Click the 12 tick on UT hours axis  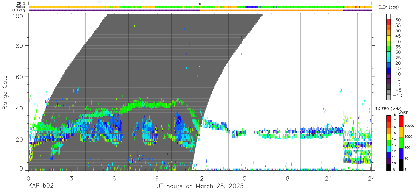point(200,178)
